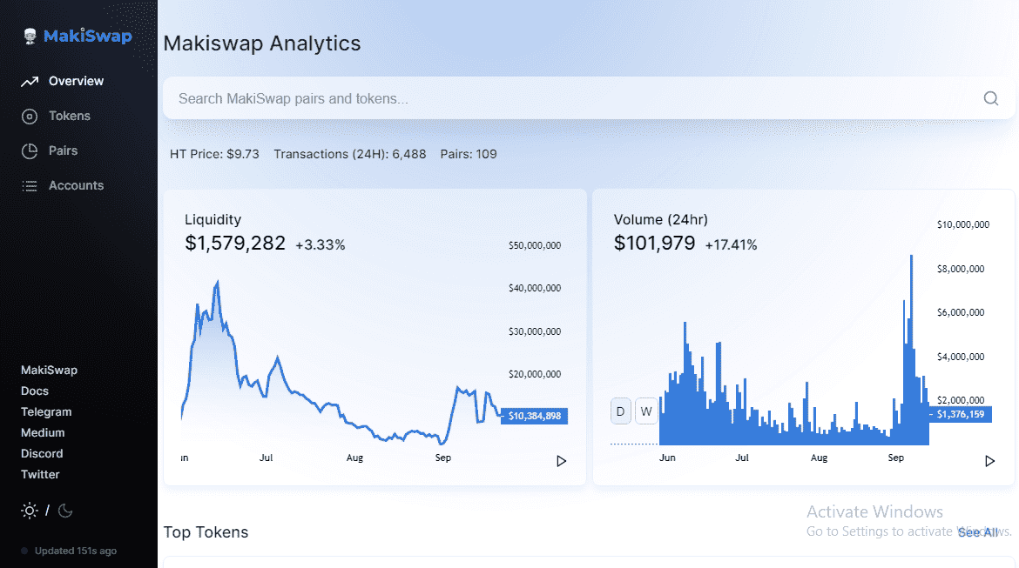Select daily D volume view

(621, 411)
